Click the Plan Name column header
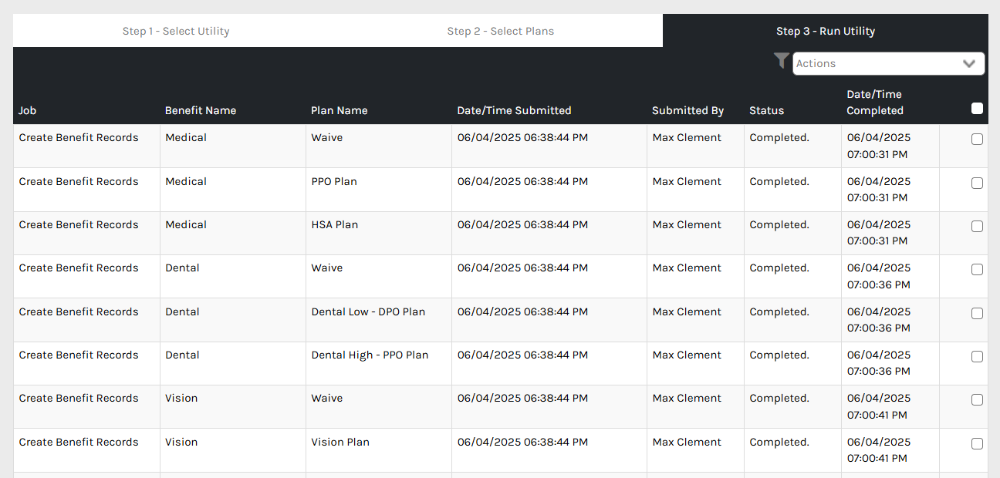 [339, 111]
